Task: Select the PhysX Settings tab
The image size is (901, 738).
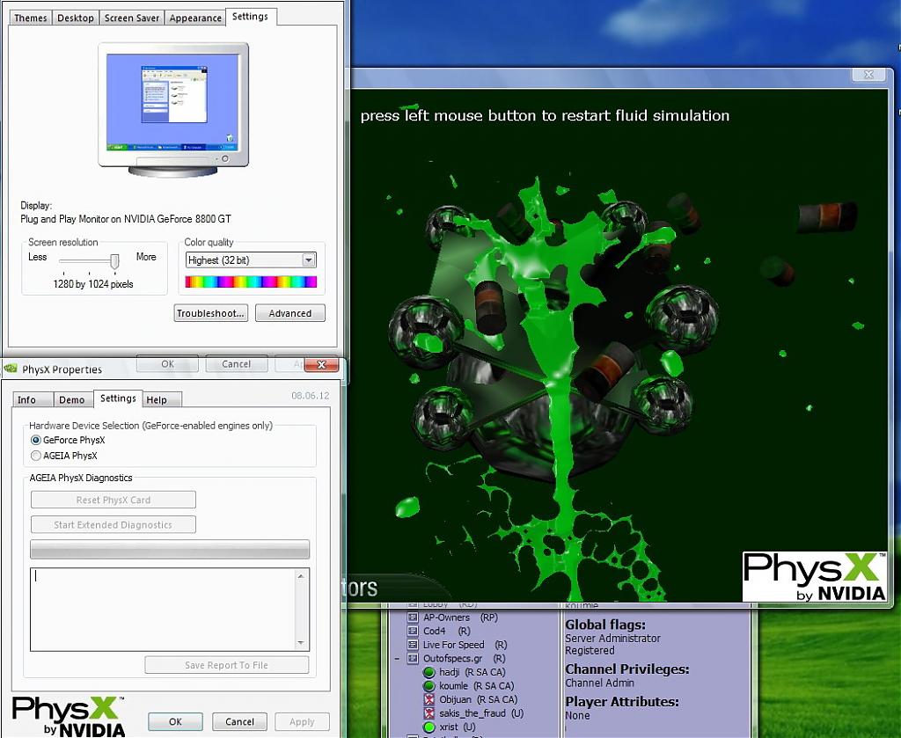Action: (118, 398)
